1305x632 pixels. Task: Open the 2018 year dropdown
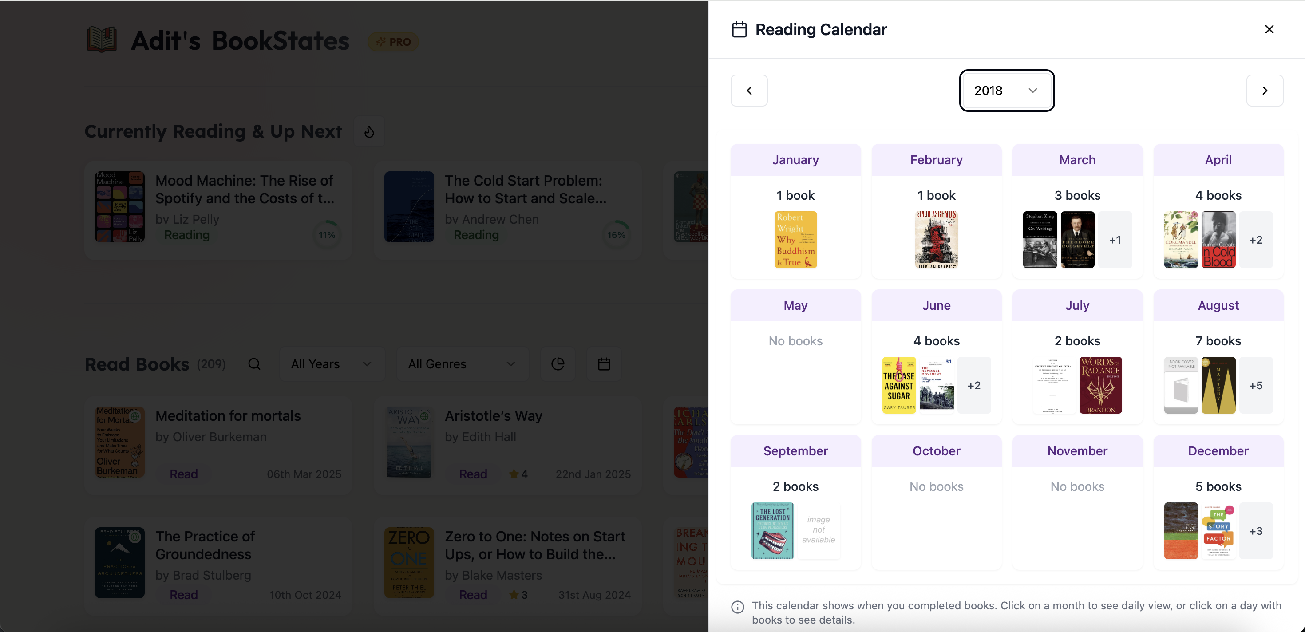coord(1007,91)
